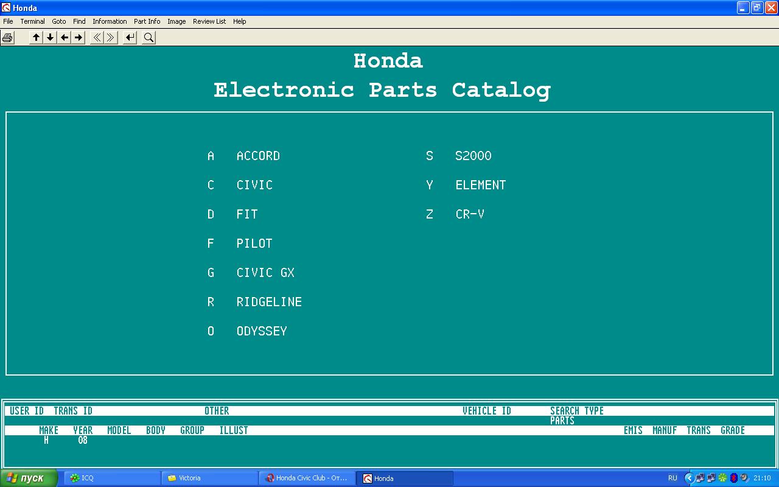Select the CIVIC model entry
Image resolution: width=779 pixels, height=487 pixels.
coord(254,185)
